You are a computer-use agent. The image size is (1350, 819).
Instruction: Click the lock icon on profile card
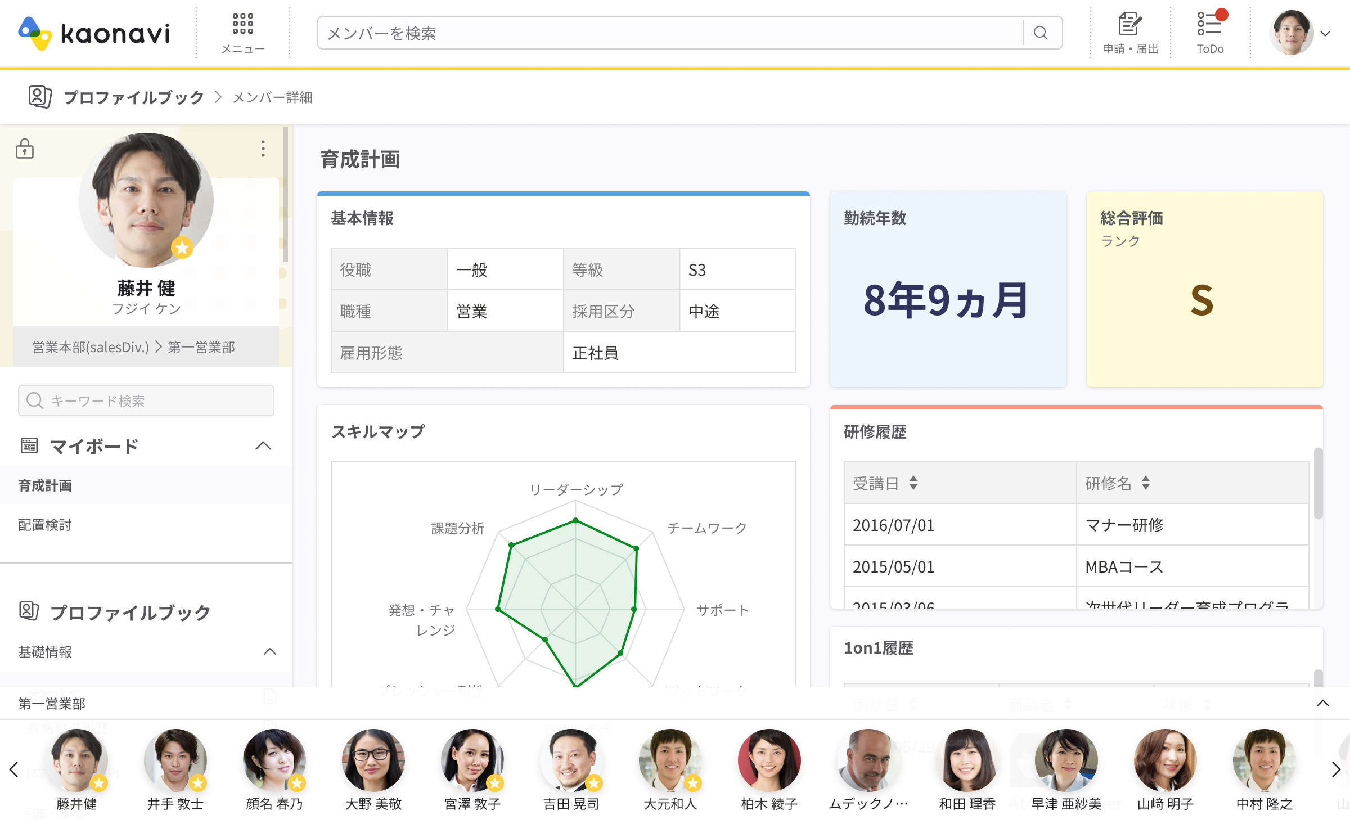pyautogui.click(x=25, y=149)
